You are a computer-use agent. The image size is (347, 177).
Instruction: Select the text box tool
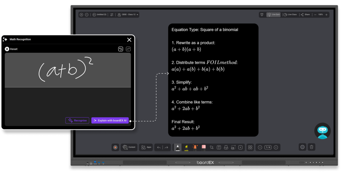click(x=219, y=147)
